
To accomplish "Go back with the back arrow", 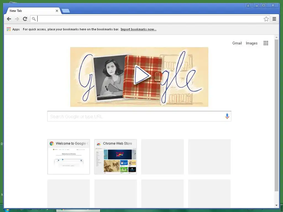I will pos(9,19).
